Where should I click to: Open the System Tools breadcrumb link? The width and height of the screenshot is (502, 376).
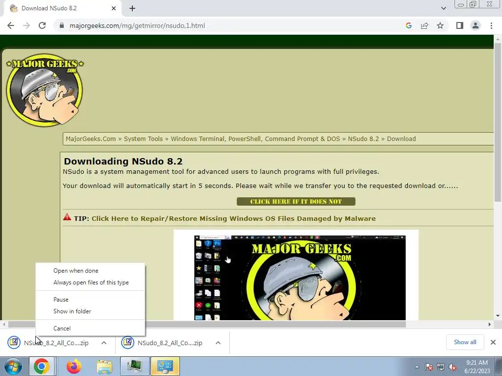(x=143, y=139)
